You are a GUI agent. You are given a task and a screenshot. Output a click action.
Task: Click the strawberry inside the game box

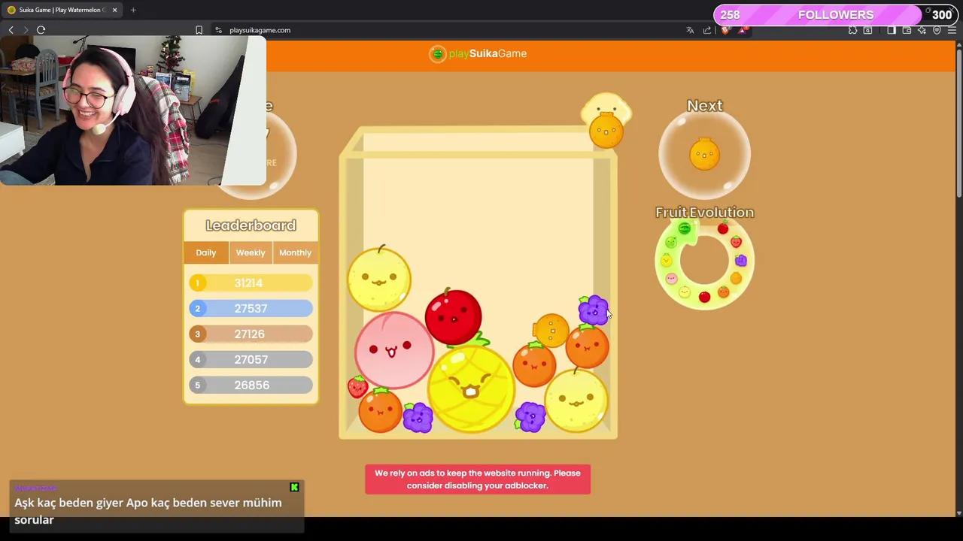tap(357, 386)
